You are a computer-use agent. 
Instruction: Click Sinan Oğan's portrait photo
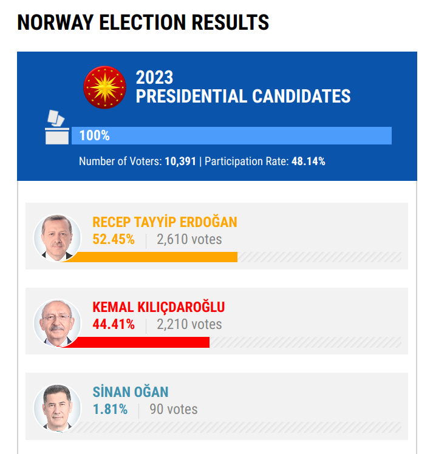tap(56, 407)
